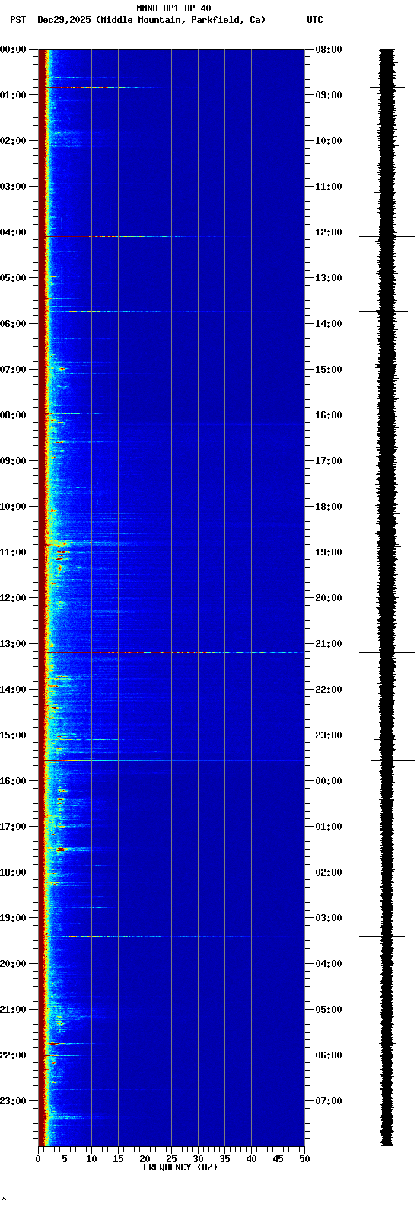Click the 00:00 UTC label on right axis
420x1207 pixels.
pyautogui.click(x=329, y=781)
